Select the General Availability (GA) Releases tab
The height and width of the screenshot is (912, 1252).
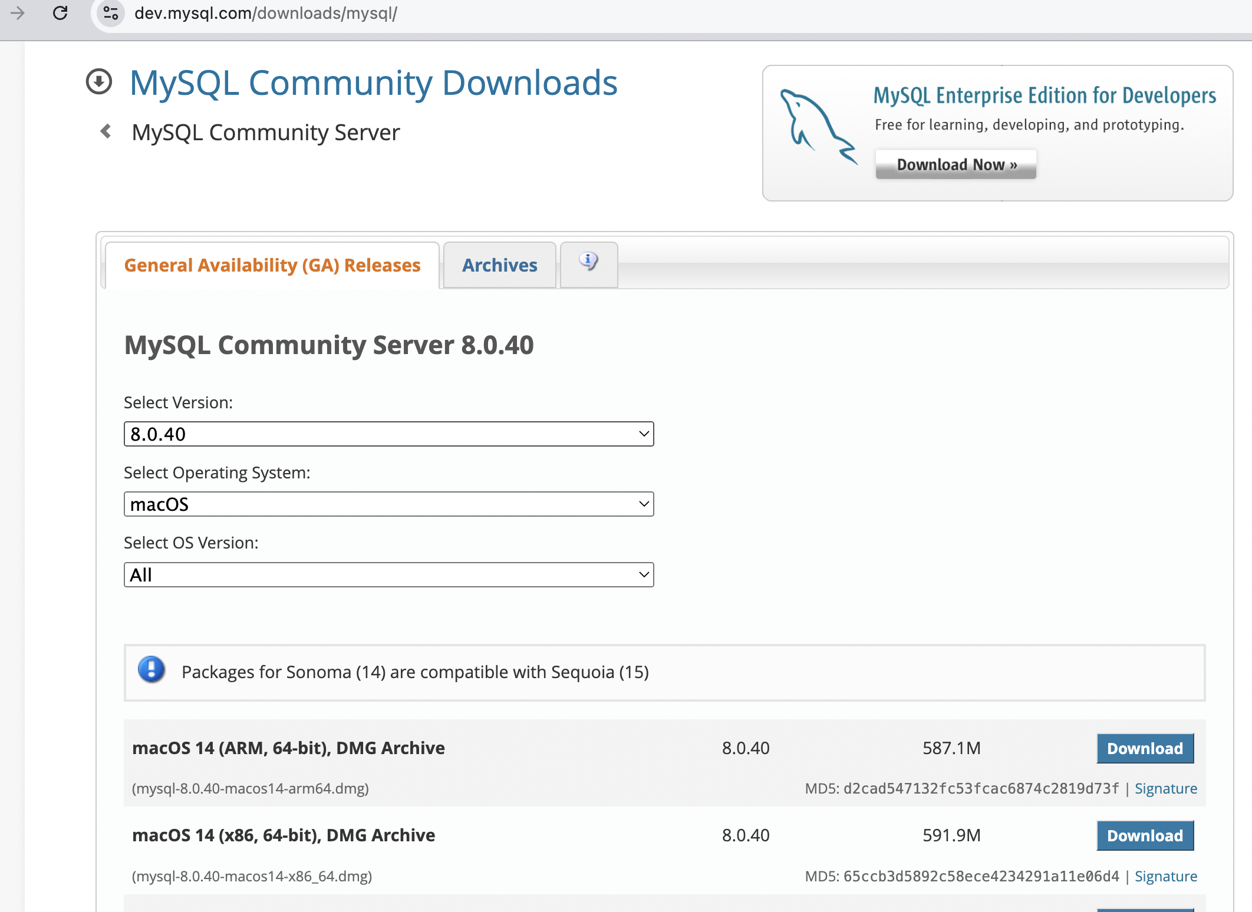[272, 266]
